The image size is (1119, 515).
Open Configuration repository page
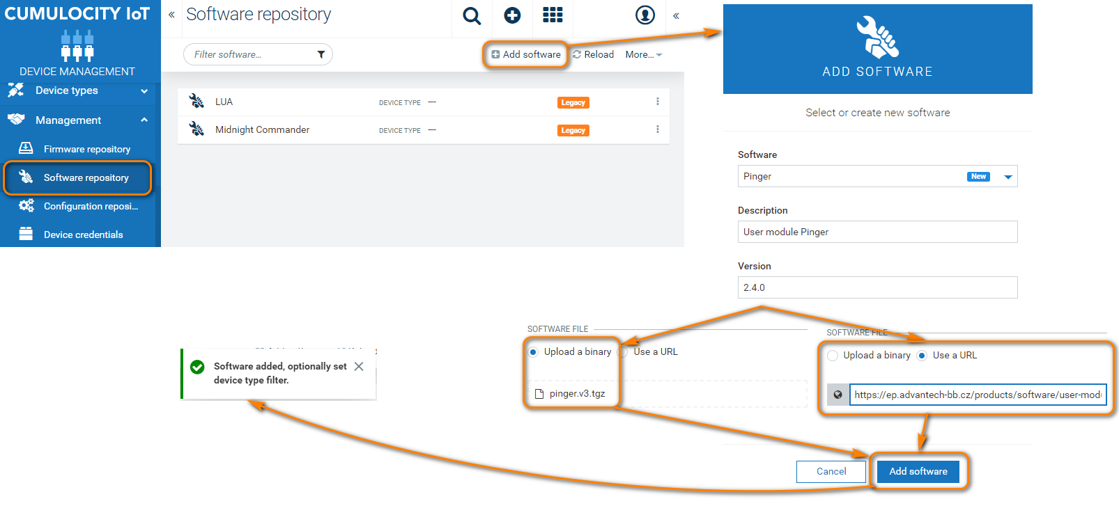click(91, 206)
